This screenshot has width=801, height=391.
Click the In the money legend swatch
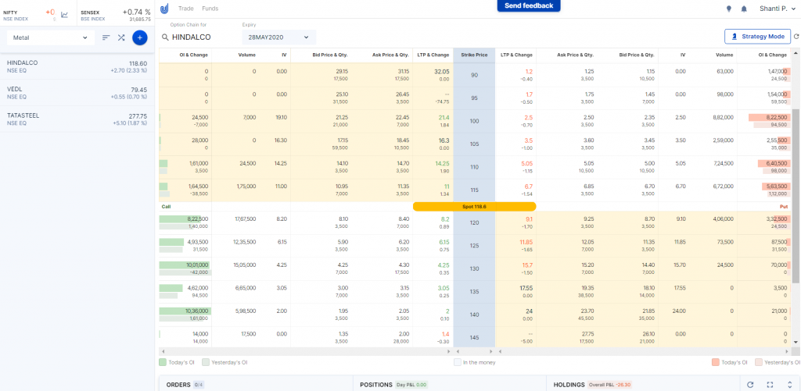[457, 362]
